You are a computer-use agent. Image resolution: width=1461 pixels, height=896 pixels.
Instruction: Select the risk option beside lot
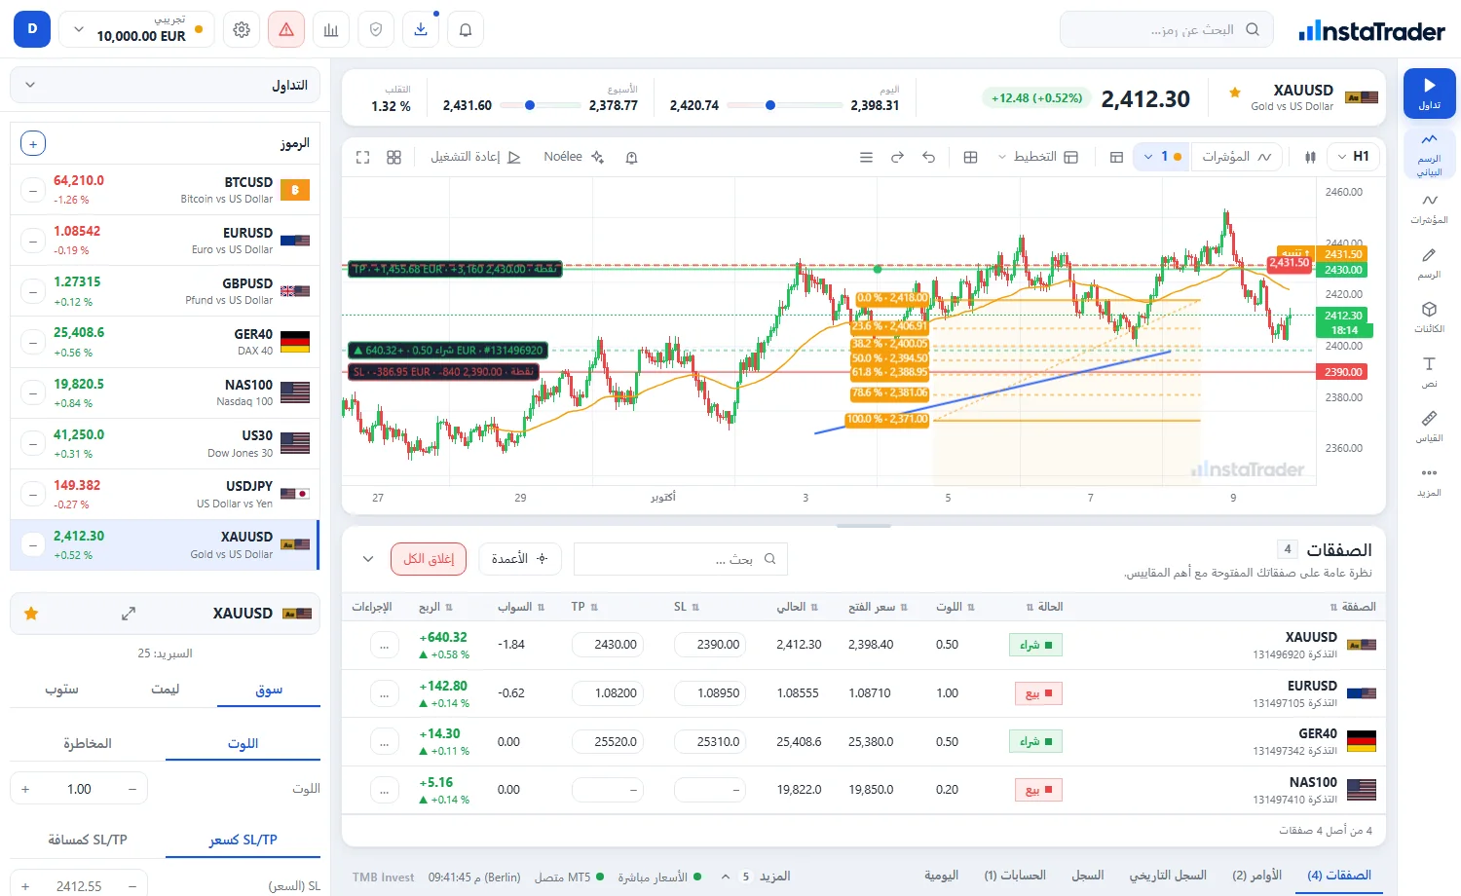click(88, 744)
